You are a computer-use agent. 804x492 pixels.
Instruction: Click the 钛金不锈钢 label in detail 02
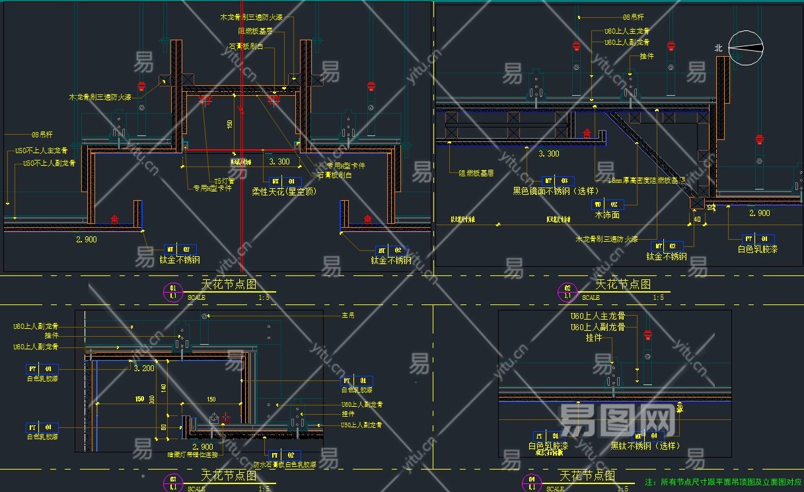(x=666, y=257)
